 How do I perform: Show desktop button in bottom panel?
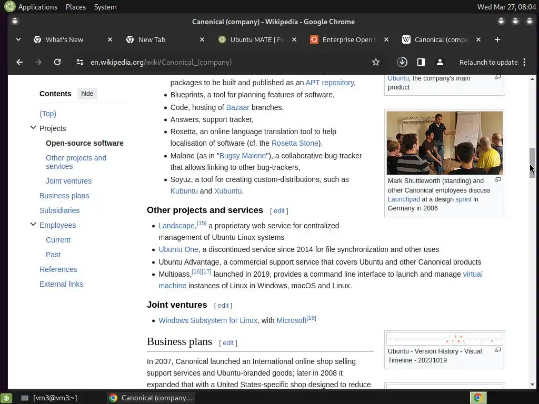[x=6, y=398]
